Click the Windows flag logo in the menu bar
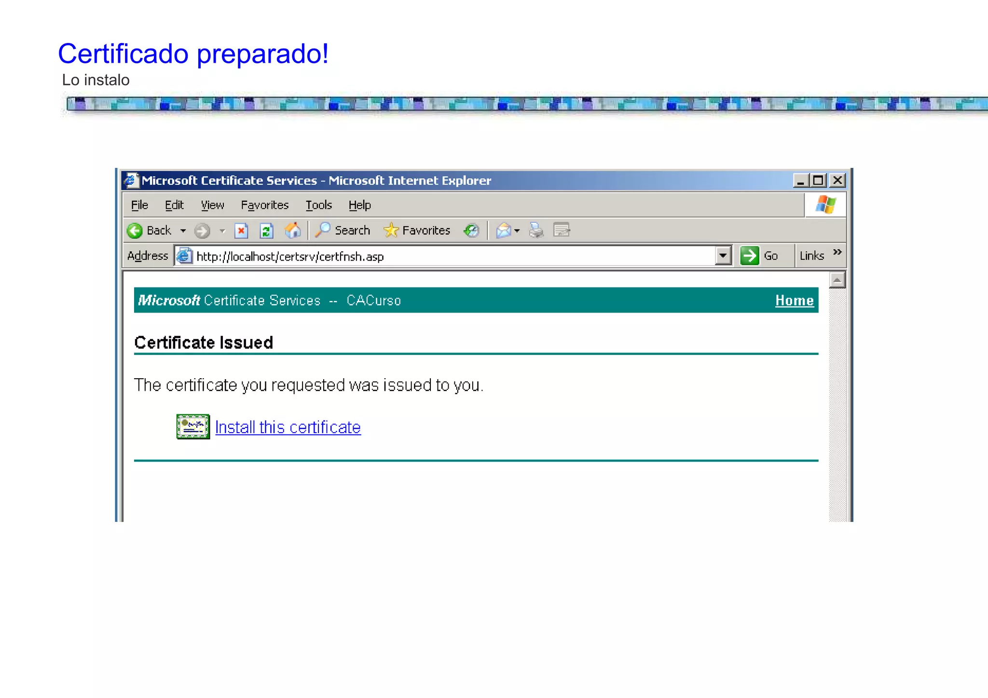This screenshot has height=698, width=988. click(x=826, y=205)
